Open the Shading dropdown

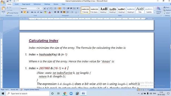click(72, 12)
